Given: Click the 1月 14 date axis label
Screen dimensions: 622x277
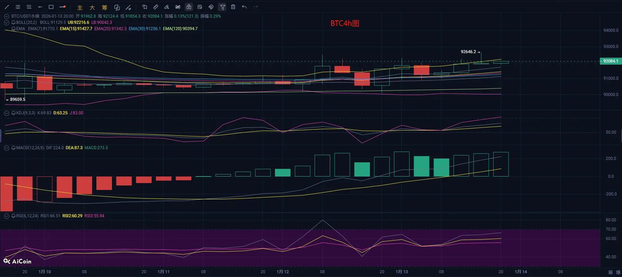Looking at the screenshot, I should pyautogui.click(x=521, y=272).
